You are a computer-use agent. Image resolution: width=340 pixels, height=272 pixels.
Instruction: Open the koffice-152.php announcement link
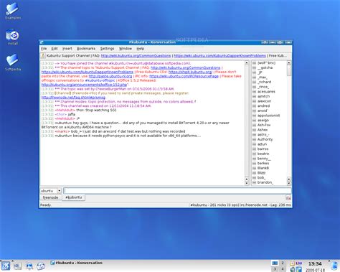click(x=84, y=85)
